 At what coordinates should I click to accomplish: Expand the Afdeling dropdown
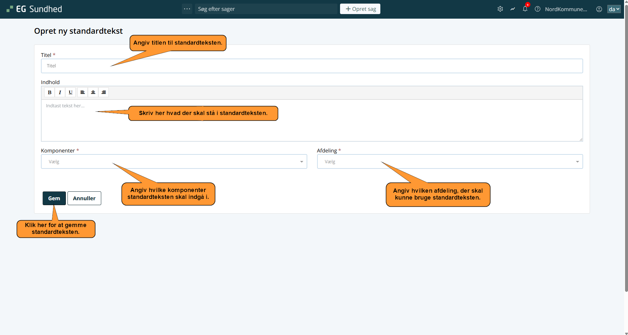pos(449,162)
